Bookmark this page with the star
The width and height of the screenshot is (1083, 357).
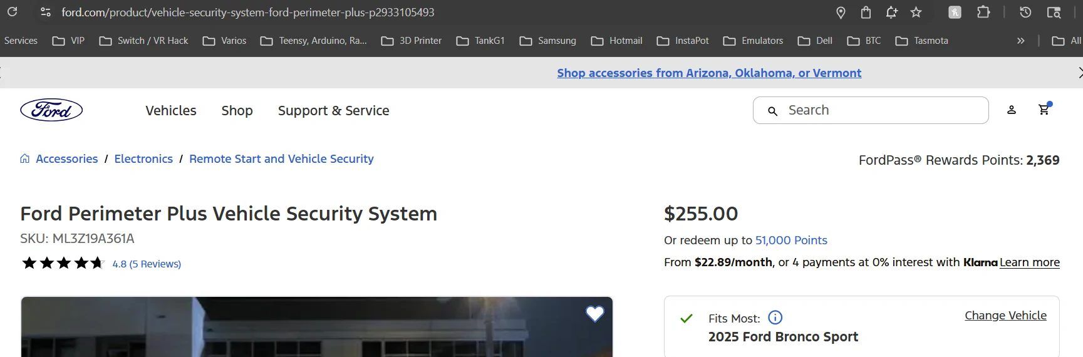(x=916, y=12)
